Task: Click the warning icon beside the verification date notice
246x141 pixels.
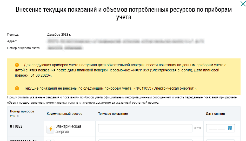Action: point(17,65)
